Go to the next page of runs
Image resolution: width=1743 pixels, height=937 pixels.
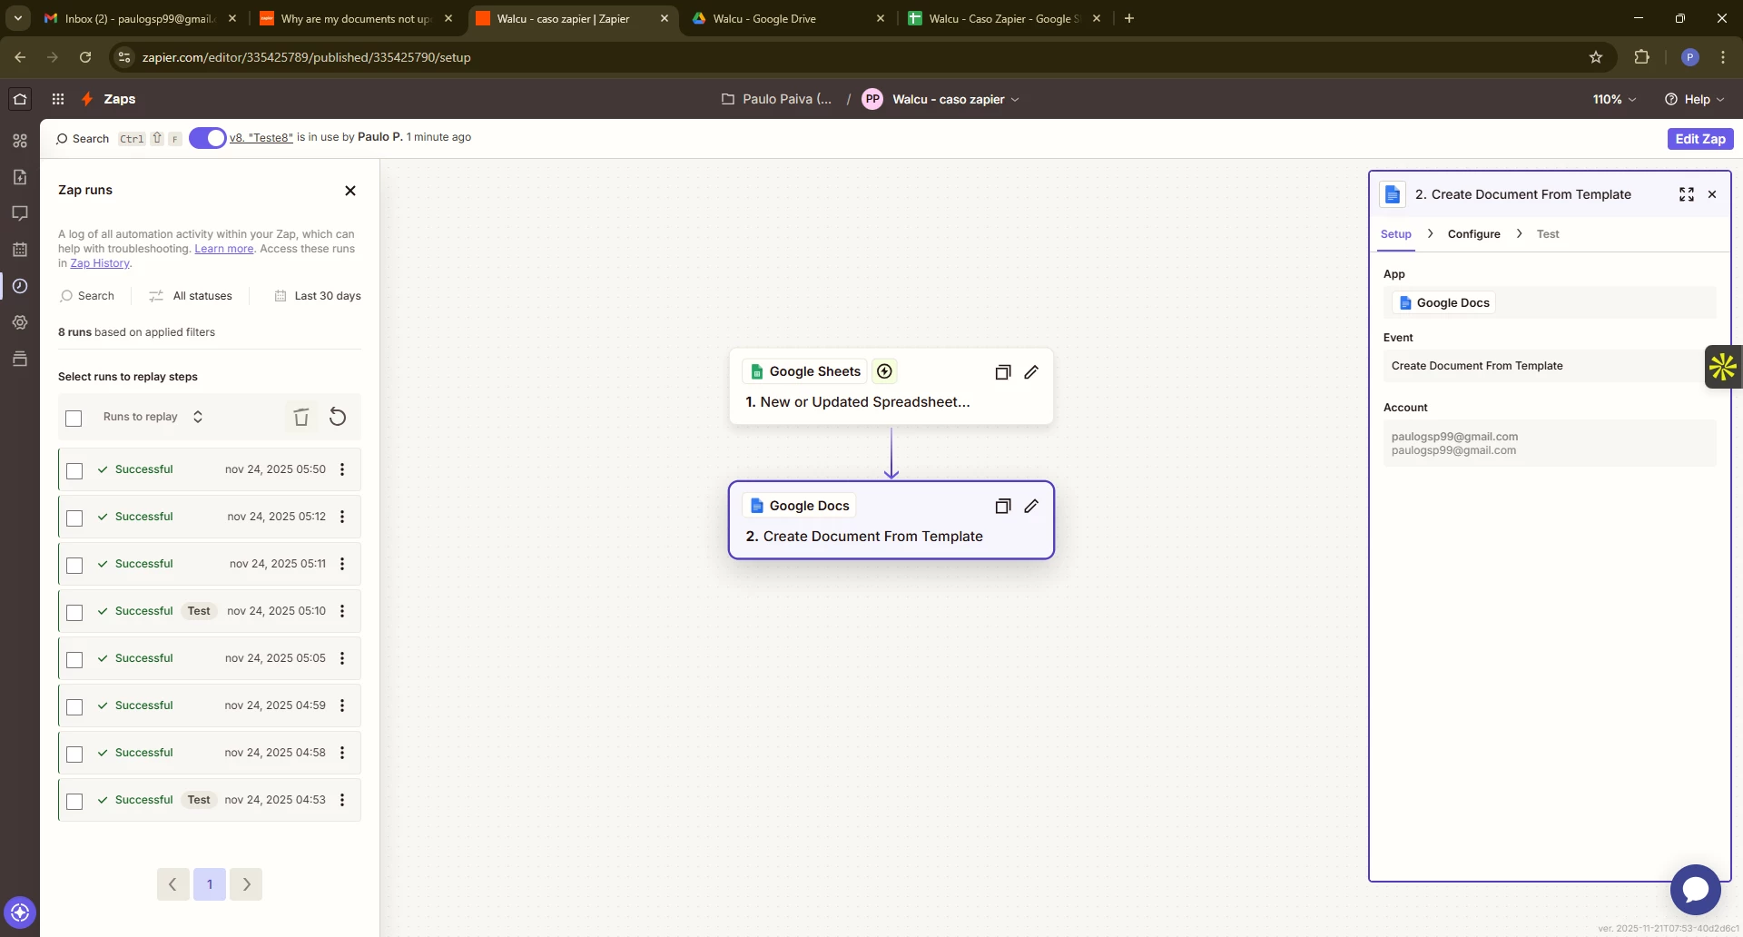[x=246, y=884]
